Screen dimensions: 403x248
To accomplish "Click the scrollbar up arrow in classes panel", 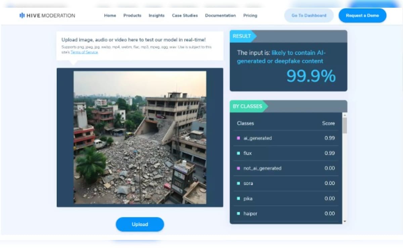I will click(x=345, y=115).
